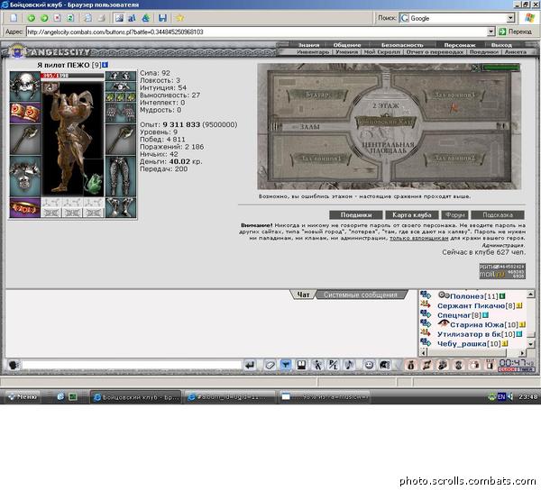Viewport: 541px width, 490px height.
Task: Click the Поединки button
Action: click(356, 215)
